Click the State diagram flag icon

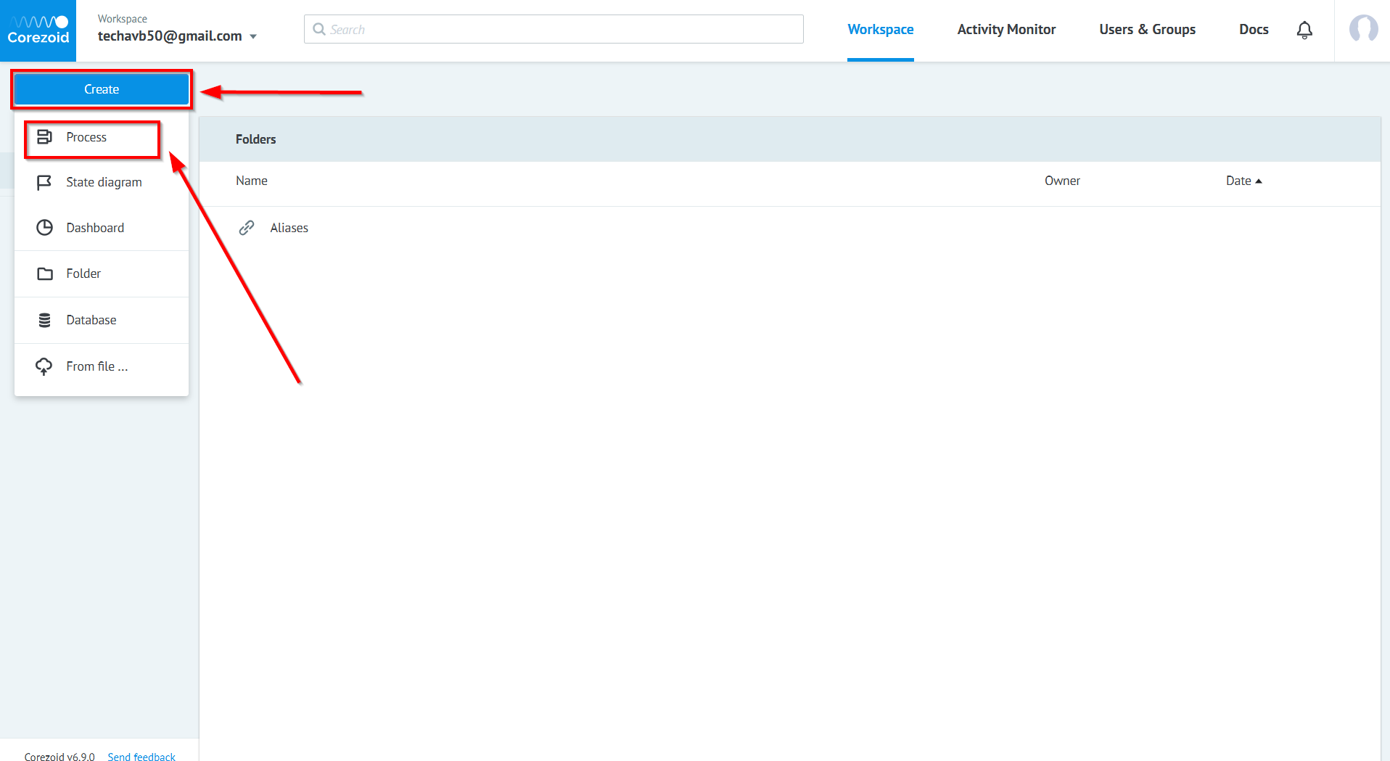click(44, 182)
